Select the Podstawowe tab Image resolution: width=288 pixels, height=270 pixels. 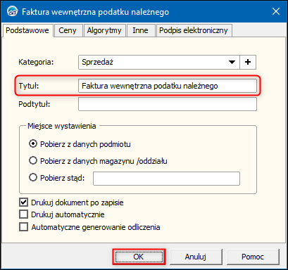tap(27, 30)
